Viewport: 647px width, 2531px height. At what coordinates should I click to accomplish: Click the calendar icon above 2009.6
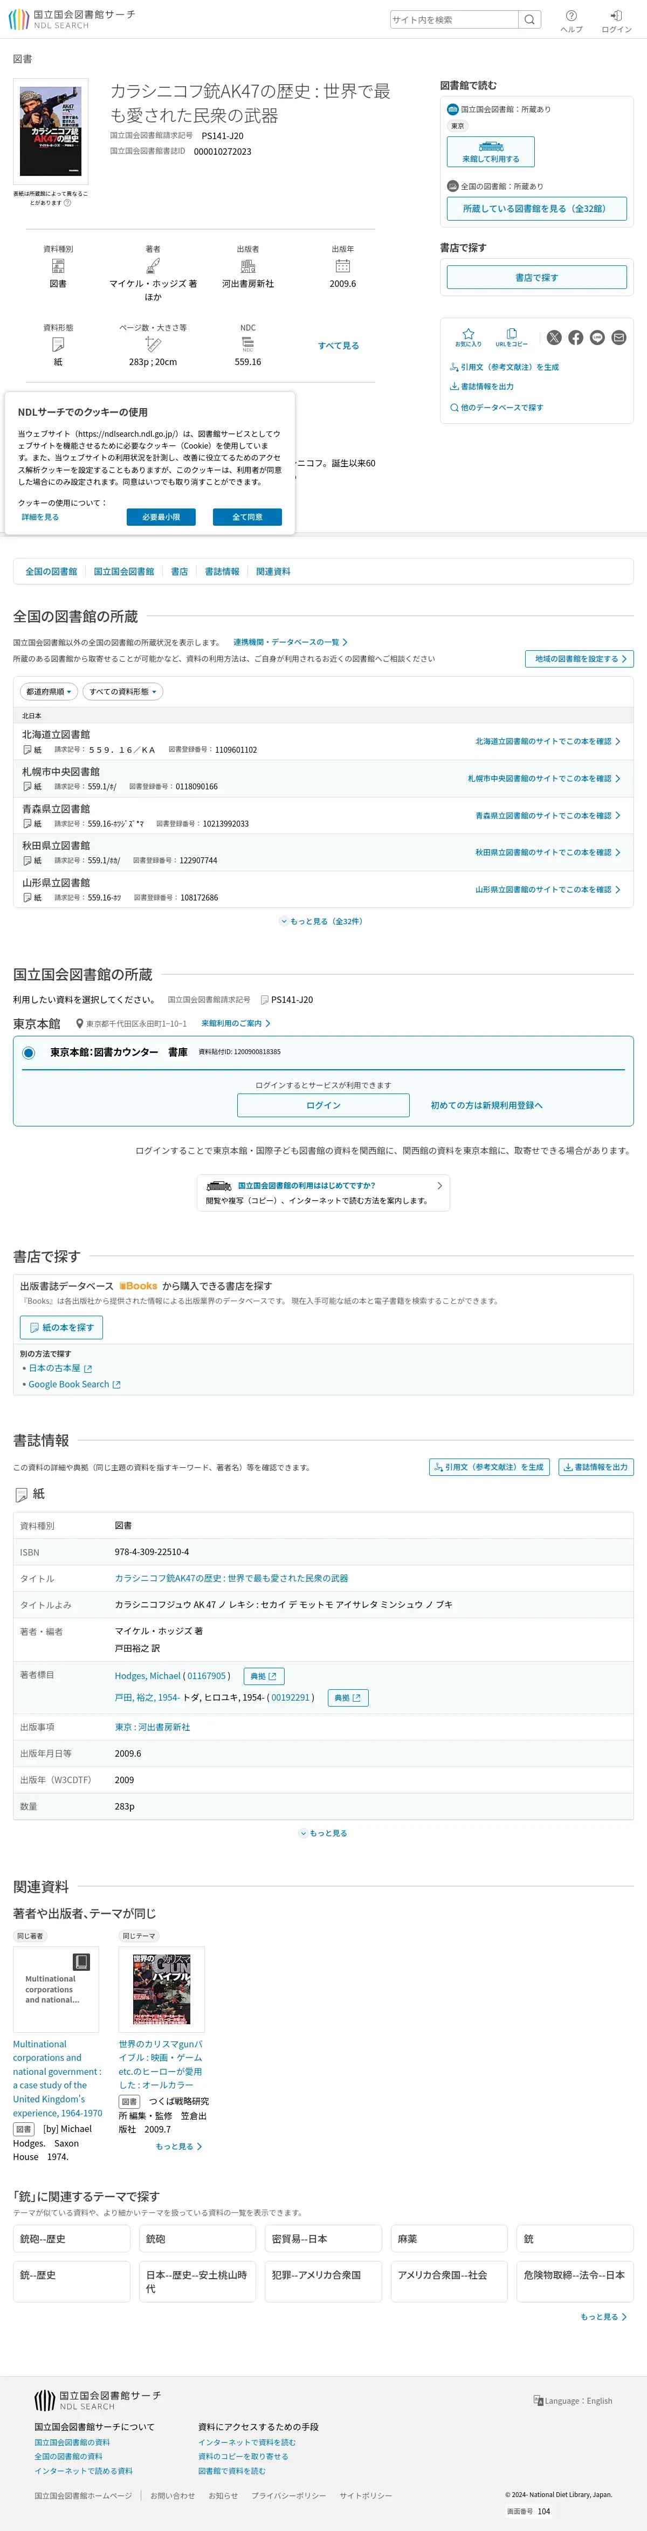click(343, 266)
